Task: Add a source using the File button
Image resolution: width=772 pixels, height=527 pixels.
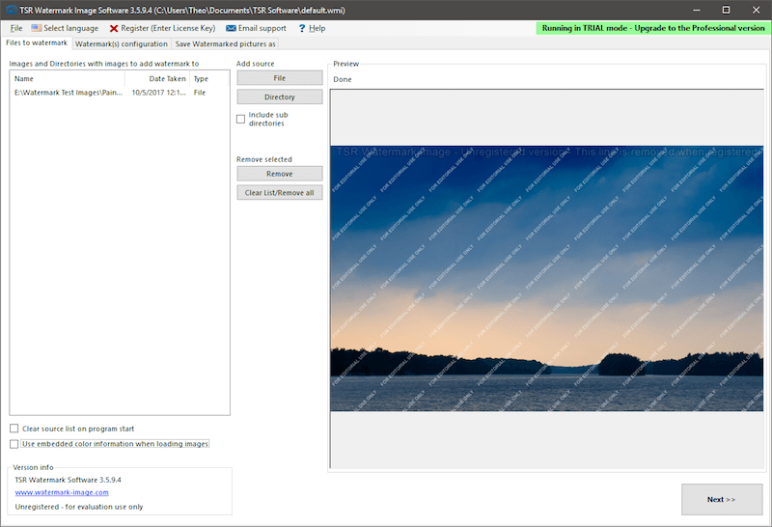Action: point(280,78)
